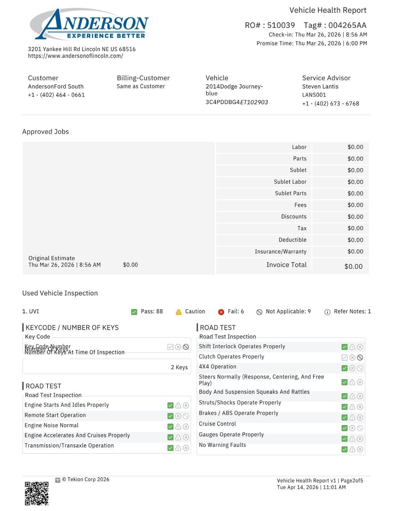Click fail X on Brakes / ABS Operate Properly

[360, 417]
